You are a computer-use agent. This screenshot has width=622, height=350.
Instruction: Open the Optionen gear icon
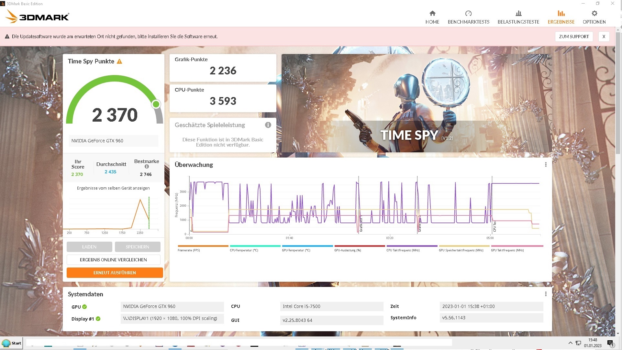tap(594, 13)
